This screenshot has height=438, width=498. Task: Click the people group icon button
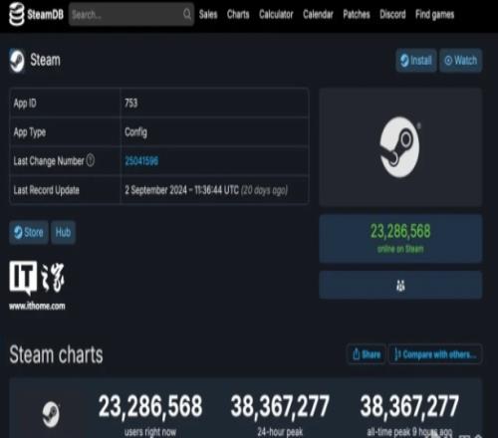click(x=400, y=285)
